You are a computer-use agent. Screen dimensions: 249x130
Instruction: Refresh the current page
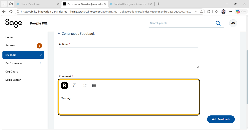(x=11, y=12)
